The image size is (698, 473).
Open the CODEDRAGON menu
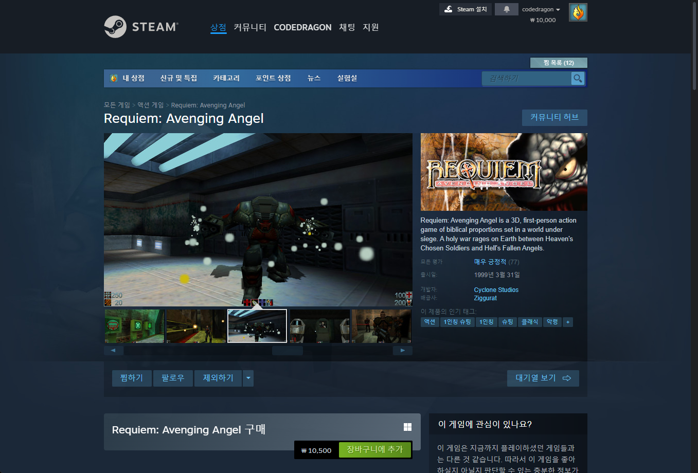(302, 27)
